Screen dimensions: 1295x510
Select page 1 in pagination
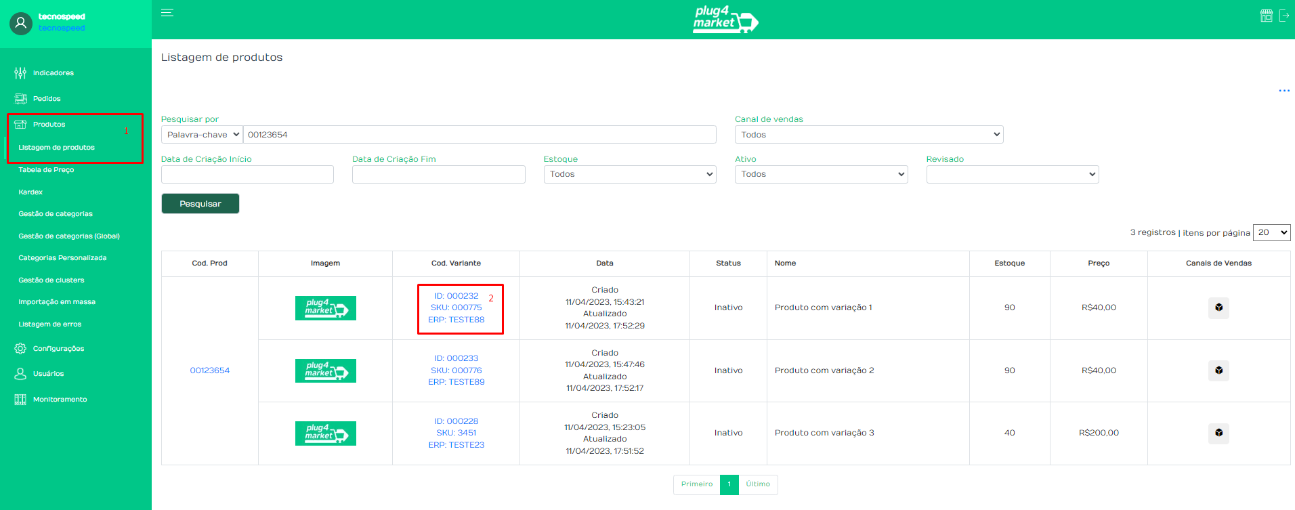729,485
